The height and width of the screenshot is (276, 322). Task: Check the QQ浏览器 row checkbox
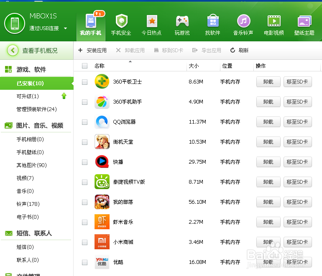coord(84,122)
